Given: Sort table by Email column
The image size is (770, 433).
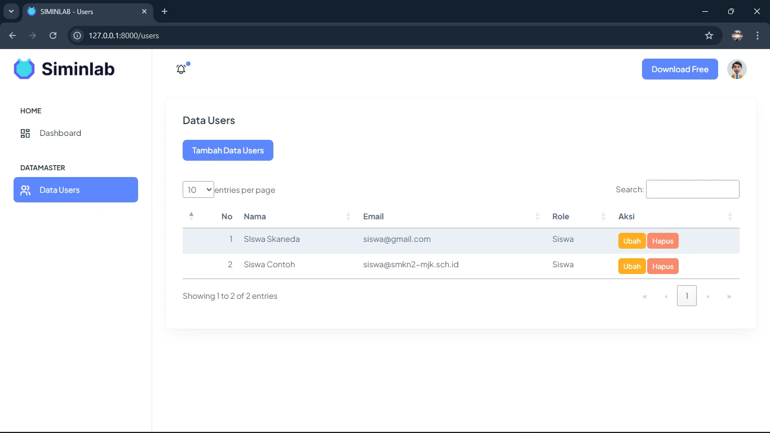Looking at the screenshot, I should (451, 216).
